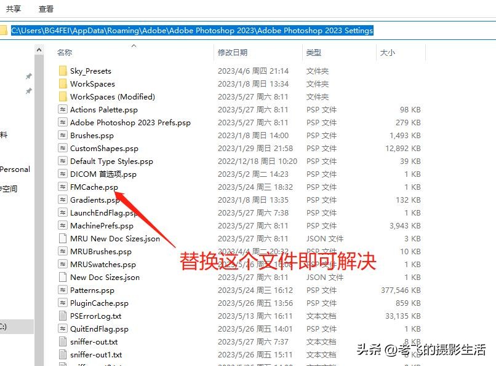Viewport: 496px width, 366px height.
Task: Select the MRU New Doc Sizes.json file icon
Action: point(62,238)
